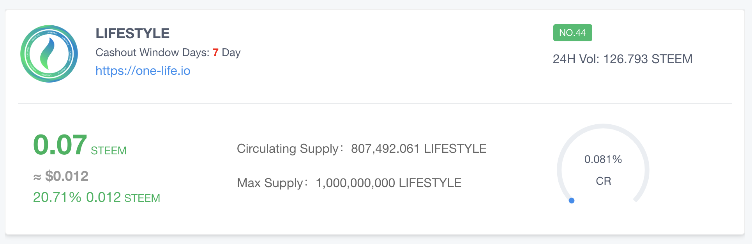Viewport: 752px width, 244px height.
Task: Click the 20.71% price change figure
Action: click(57, 197)
